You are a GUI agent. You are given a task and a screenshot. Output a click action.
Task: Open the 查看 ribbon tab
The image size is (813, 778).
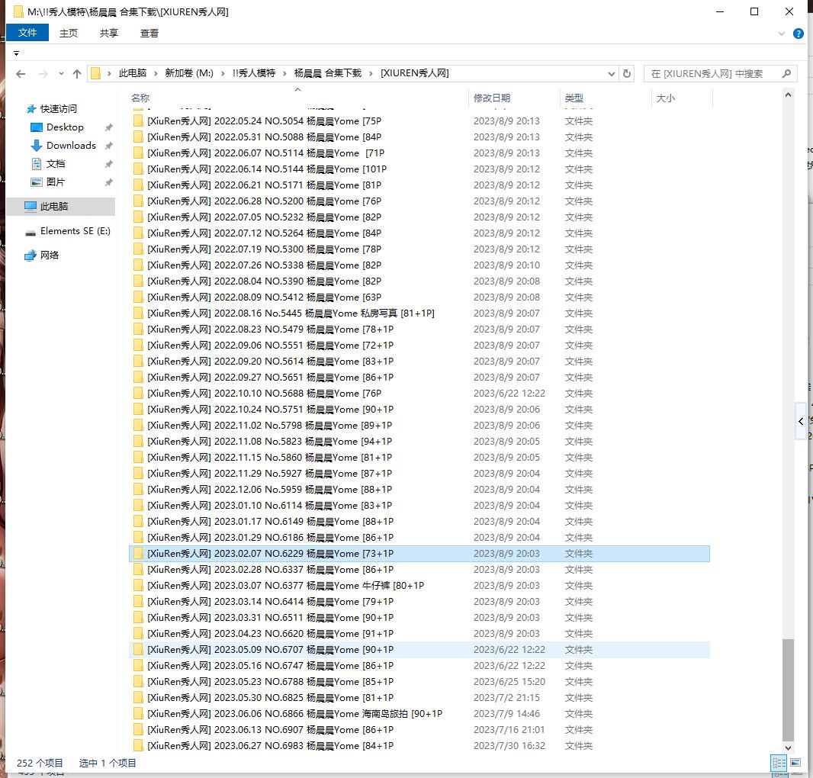tap(149, 34)
